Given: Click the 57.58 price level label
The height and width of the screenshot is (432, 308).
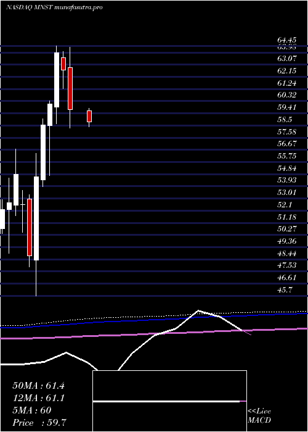Looking at the screenshot, I should (x=286, y=131).
